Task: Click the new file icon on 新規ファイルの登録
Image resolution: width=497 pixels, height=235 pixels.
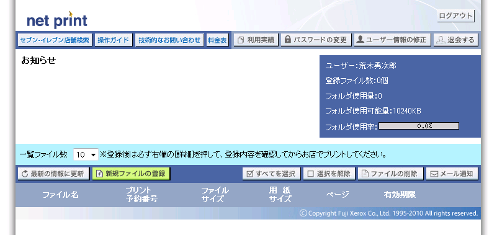Action: [x=99, y=174]
